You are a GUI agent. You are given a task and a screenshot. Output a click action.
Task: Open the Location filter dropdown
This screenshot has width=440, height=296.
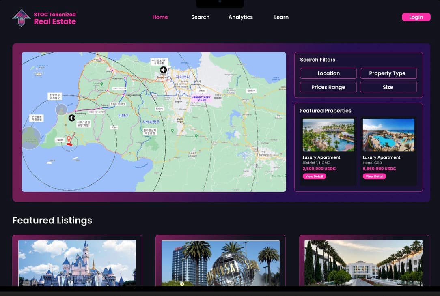pos(328,73)
